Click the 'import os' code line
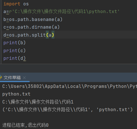 tap(16, 4)
